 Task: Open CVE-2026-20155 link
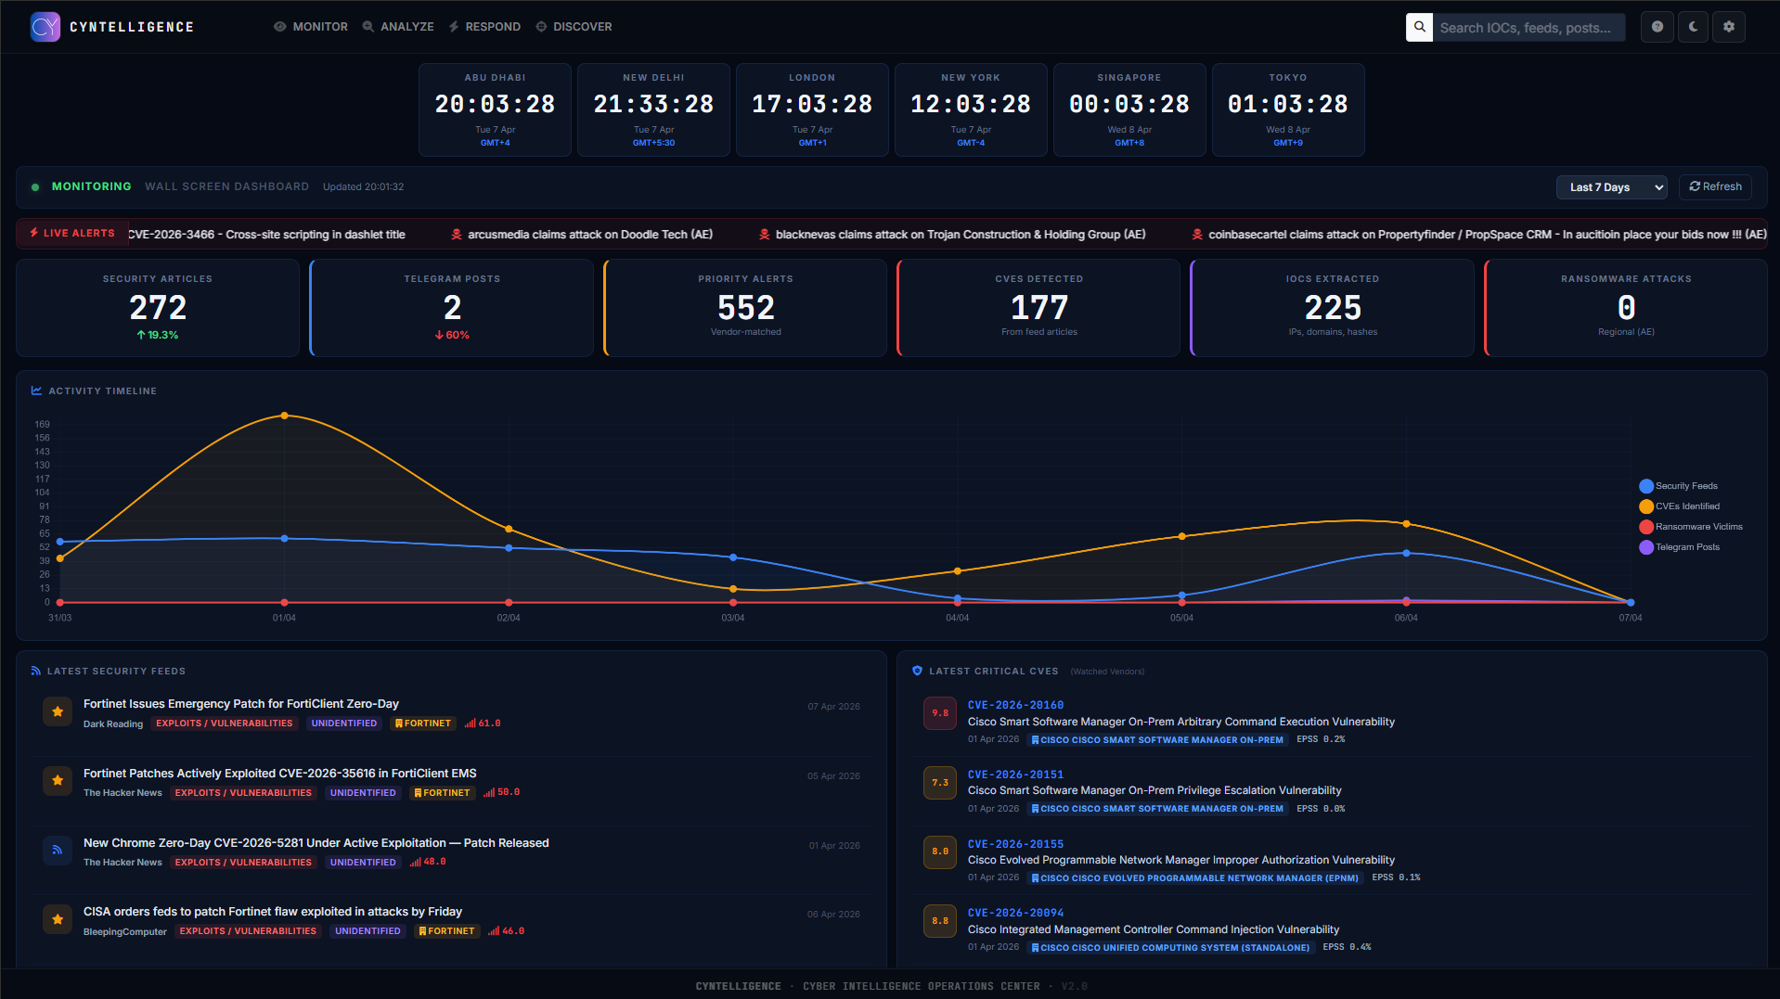click(1015, 844)
